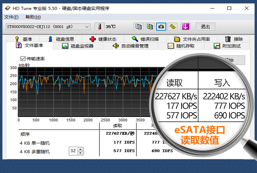Click the 227627KB/秒 sequential read value

(x=120, y=133)
